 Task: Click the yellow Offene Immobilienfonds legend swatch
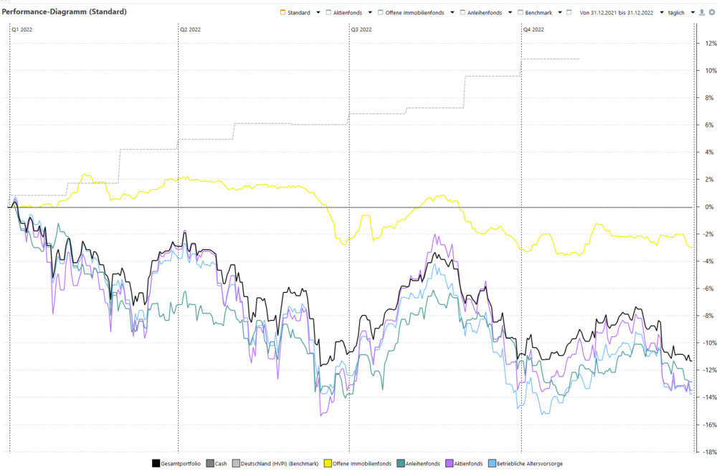pyautogui.click(x=328, y=463)
